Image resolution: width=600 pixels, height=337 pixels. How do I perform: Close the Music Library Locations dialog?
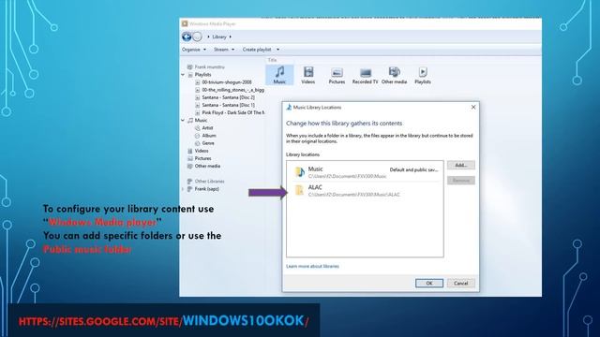click(473, 108)
